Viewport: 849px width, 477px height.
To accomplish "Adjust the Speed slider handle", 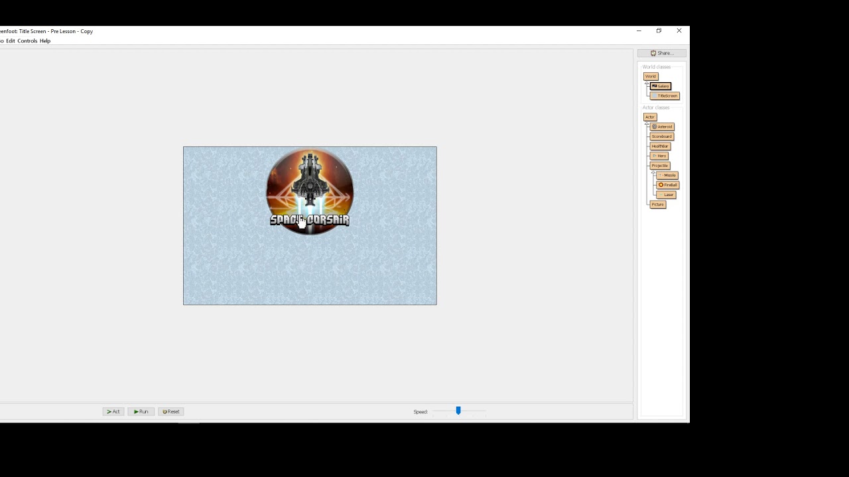I will coord(458,411).
